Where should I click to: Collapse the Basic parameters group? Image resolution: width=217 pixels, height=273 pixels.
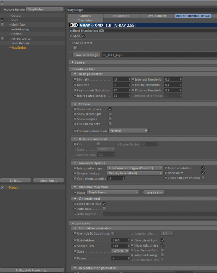[75, 74]
